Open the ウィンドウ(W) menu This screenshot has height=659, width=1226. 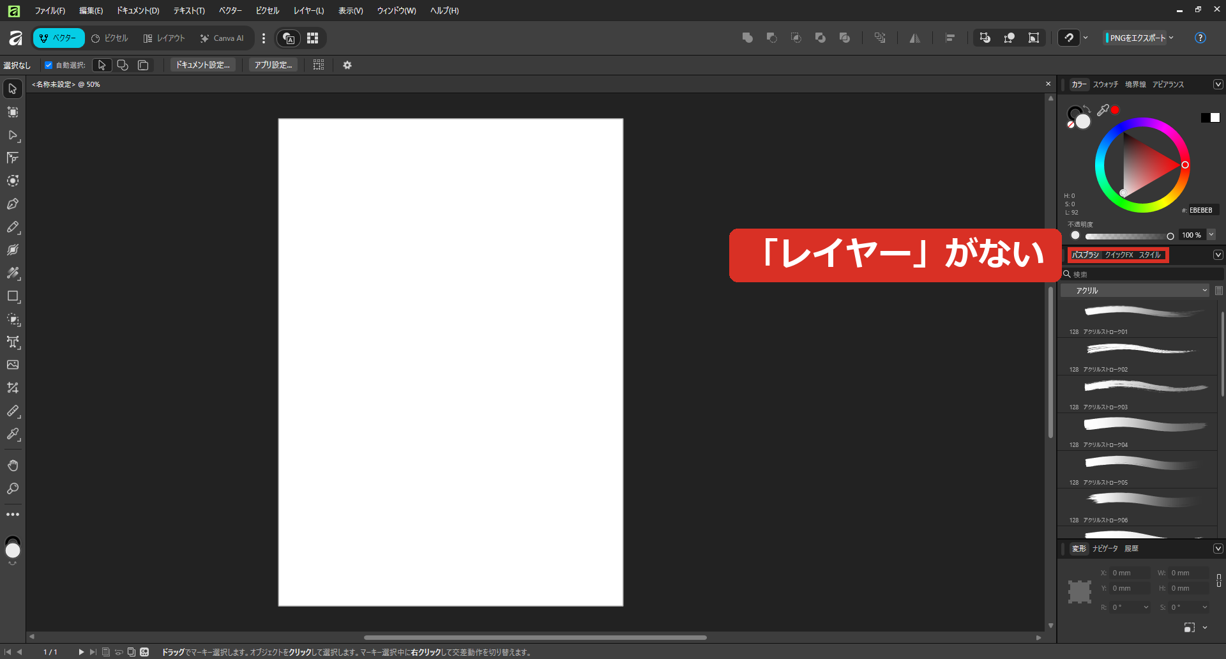point(397,11)
